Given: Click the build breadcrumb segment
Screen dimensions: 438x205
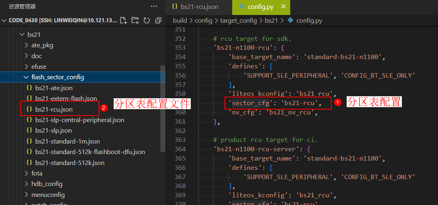Looking at the screenshot, I should 180,20.
